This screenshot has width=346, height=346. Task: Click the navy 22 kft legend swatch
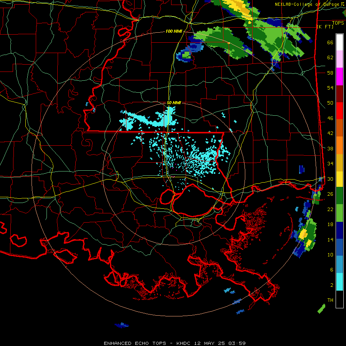[x=339, y=230]
